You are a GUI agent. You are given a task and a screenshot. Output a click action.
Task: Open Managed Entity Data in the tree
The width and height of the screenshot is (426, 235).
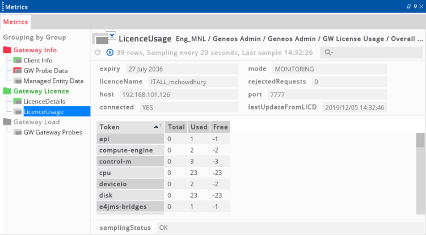pyautogui.click(x=53, y=81)
